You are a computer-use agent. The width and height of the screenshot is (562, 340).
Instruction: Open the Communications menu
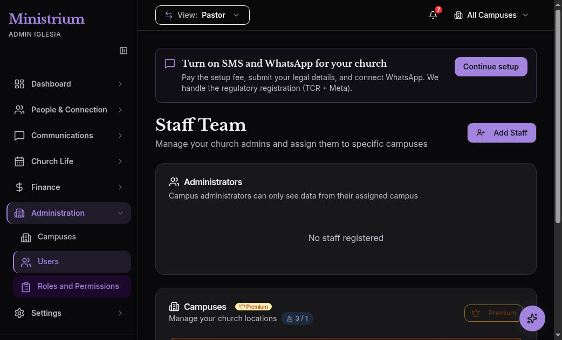pos(69,136)
